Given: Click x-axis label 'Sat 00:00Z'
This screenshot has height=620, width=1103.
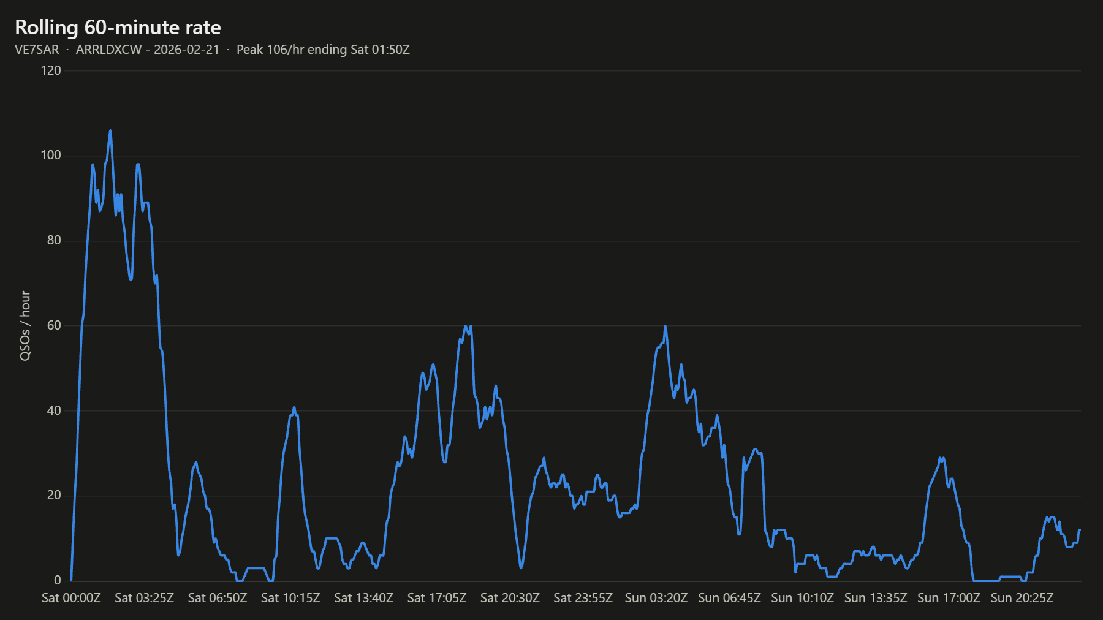Looking at the screenshot, I should coord(71,598).
